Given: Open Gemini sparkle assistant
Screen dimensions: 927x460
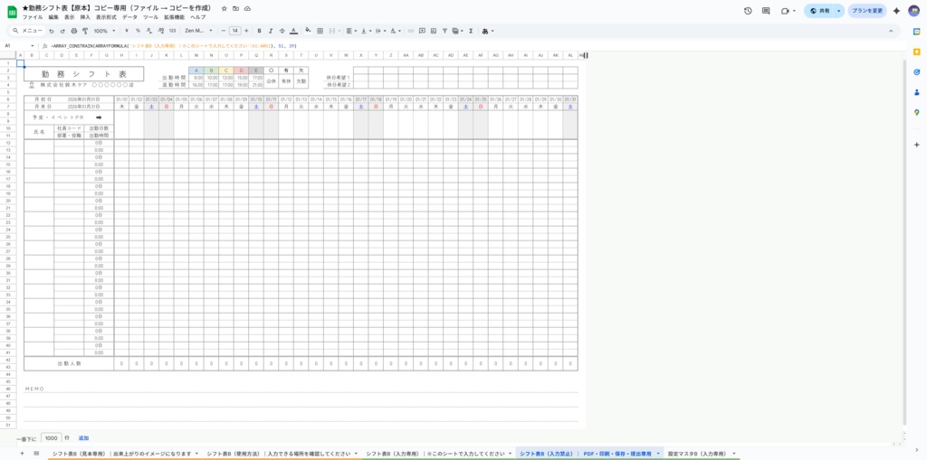Looking at the screenshot, I should tap(896, 11).
